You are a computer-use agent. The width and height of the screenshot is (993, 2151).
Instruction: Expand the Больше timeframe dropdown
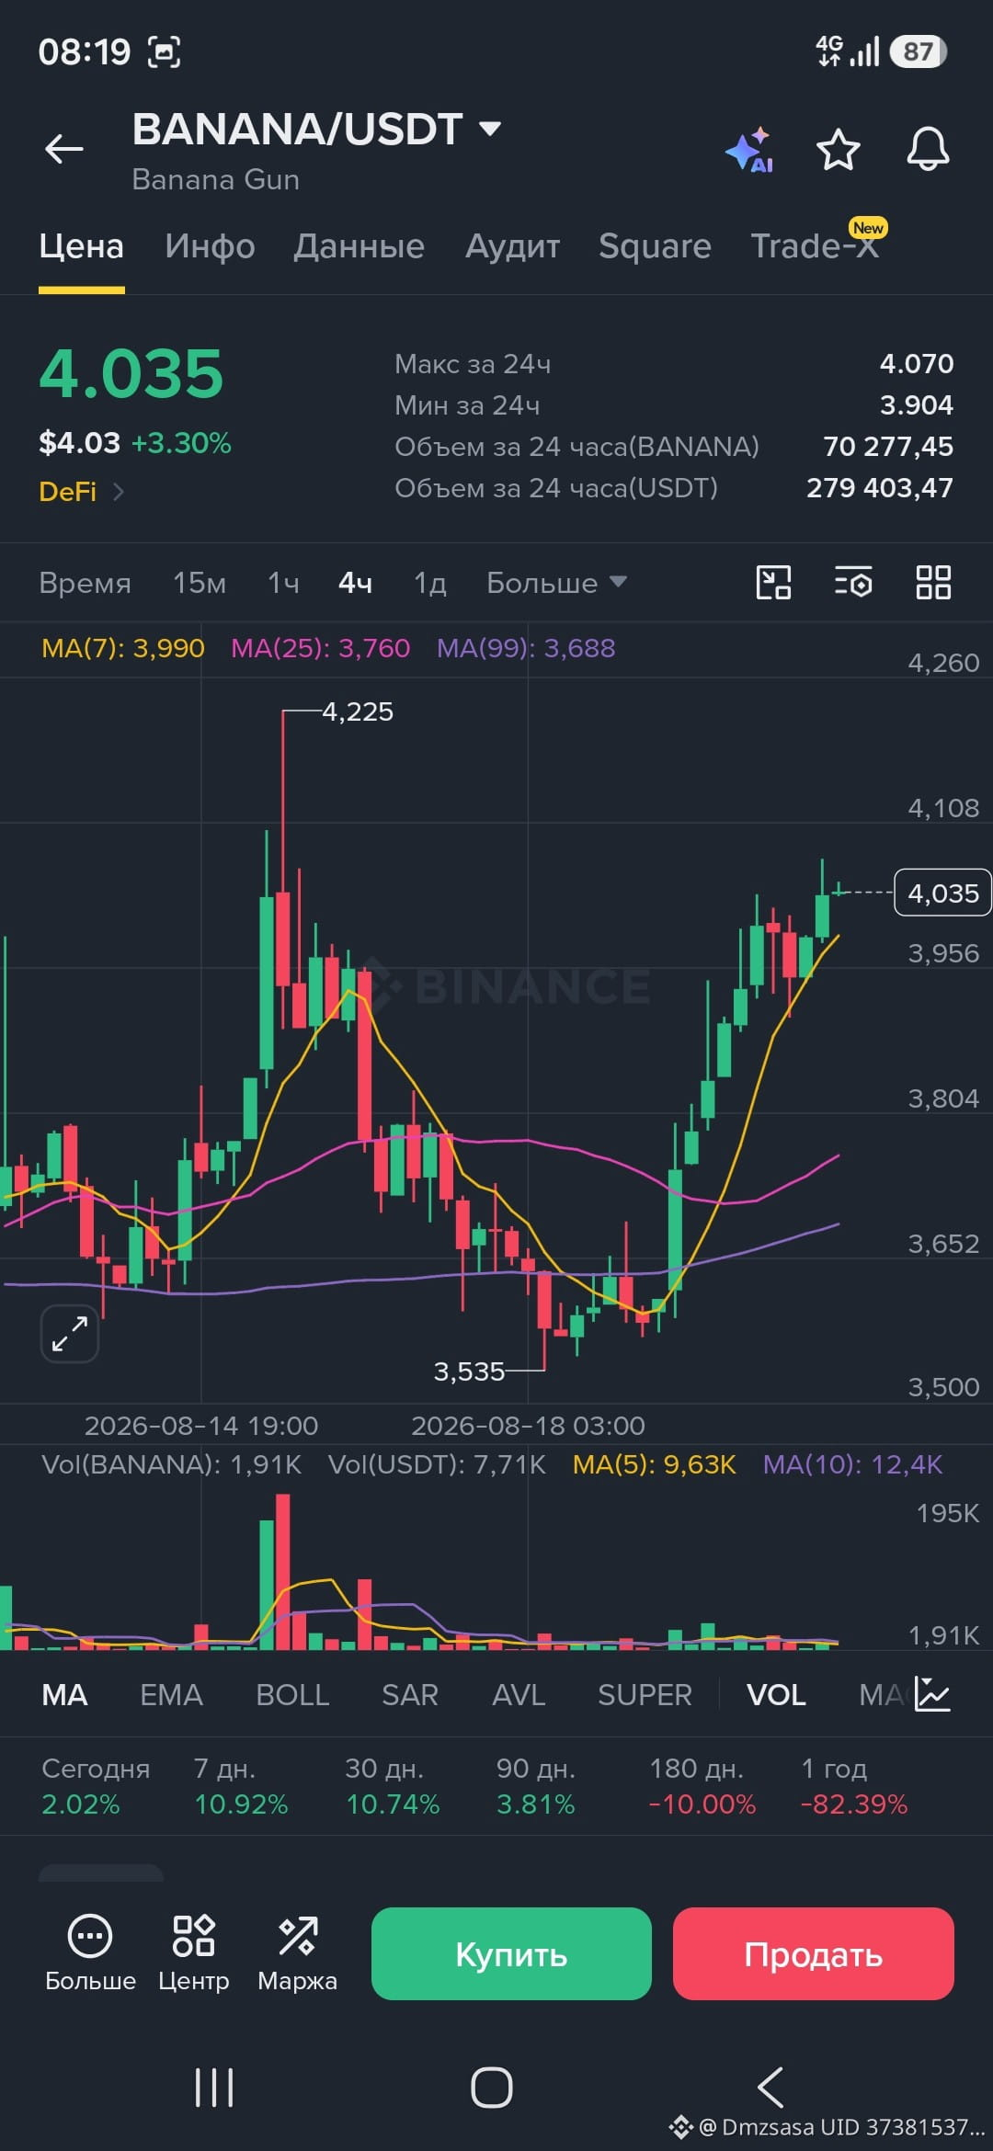[x=556, y=583]
